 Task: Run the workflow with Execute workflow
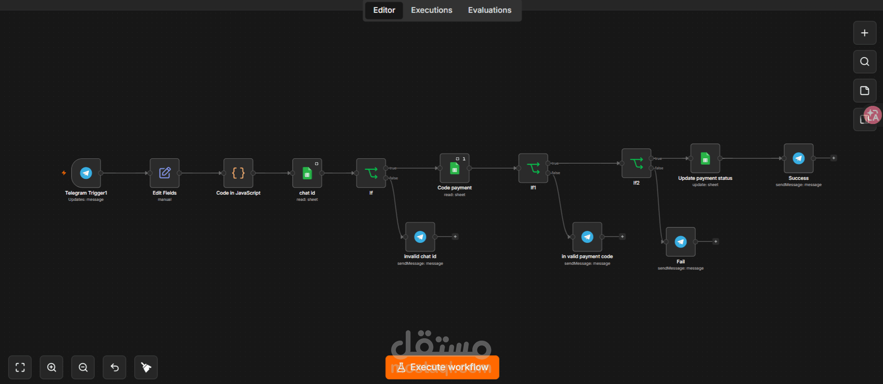pos(442,367)
